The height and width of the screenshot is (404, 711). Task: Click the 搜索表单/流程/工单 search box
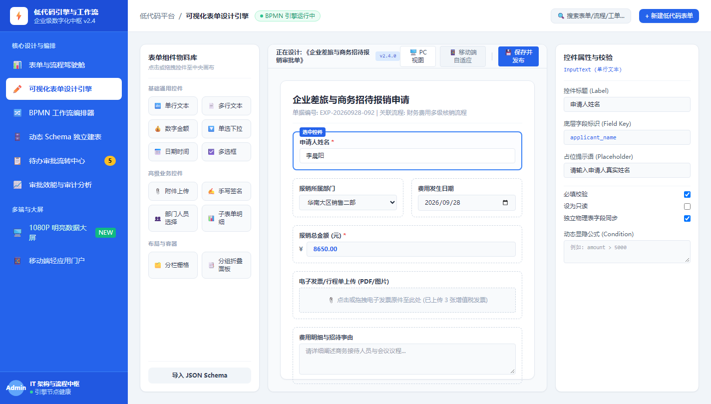pos(591,16)
